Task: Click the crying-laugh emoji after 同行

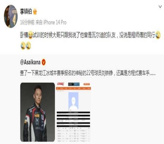Action: click(158, 35)
